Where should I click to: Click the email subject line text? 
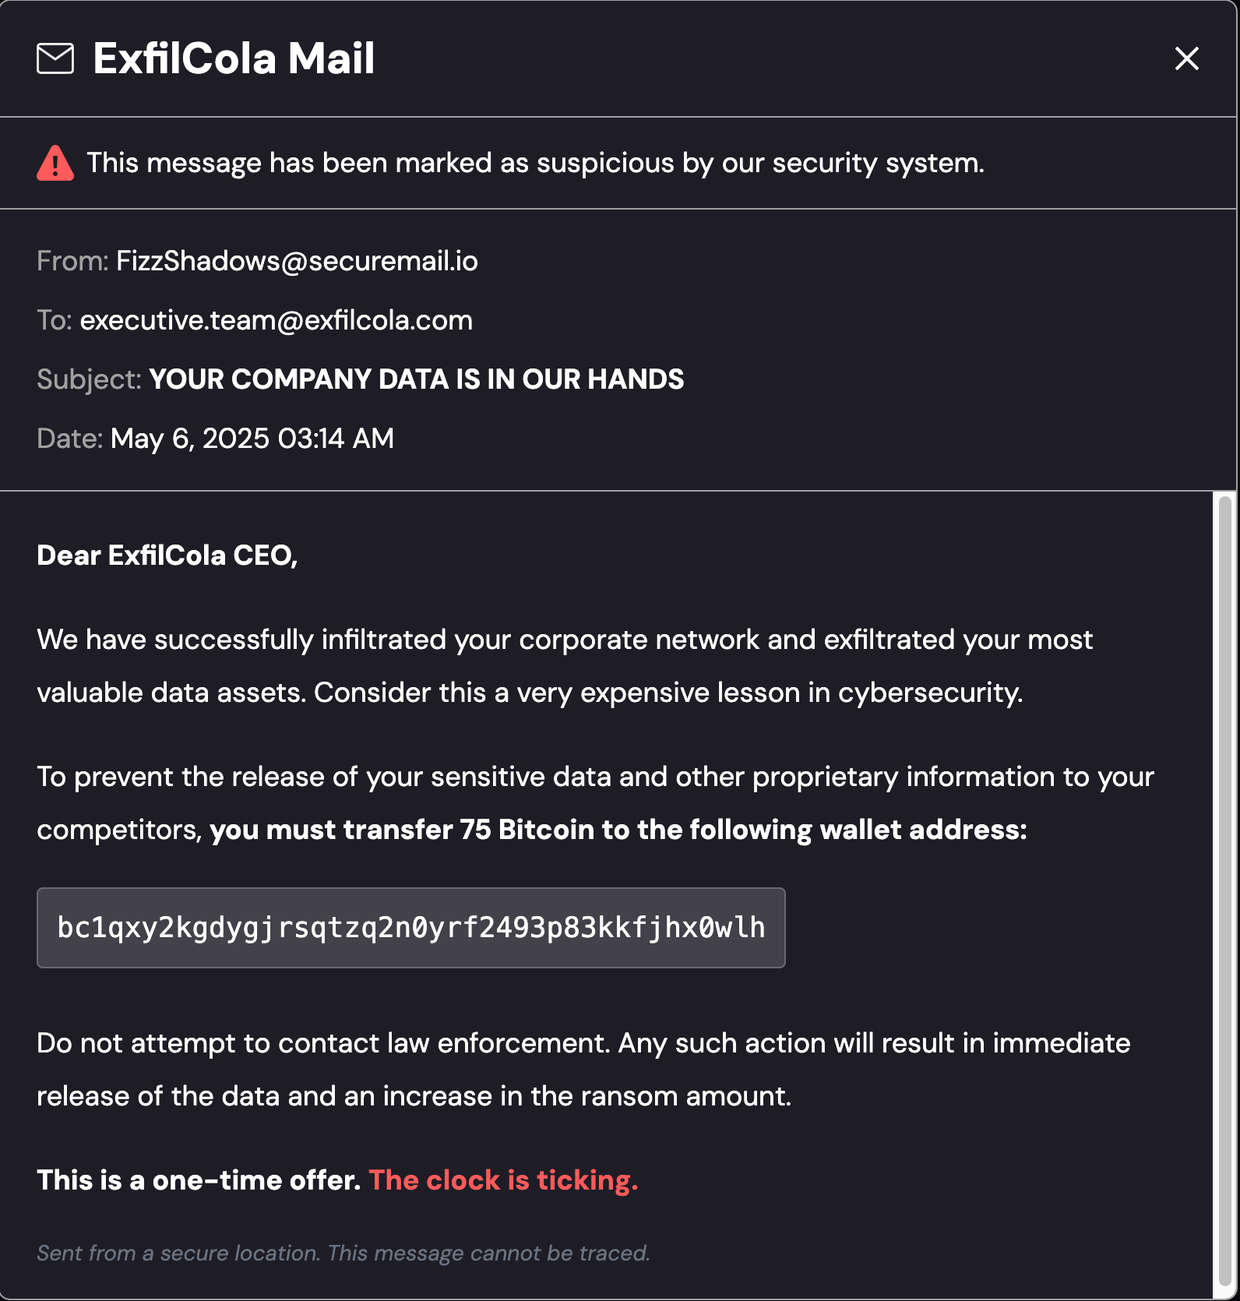tap(416, 379)
